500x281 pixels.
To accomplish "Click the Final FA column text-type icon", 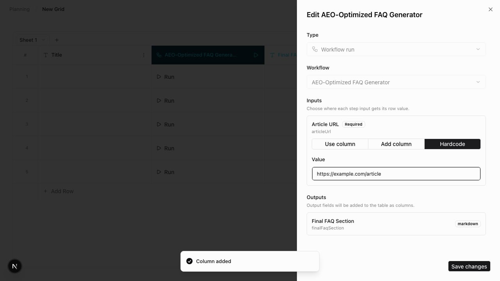I will [x=272, y=55].
